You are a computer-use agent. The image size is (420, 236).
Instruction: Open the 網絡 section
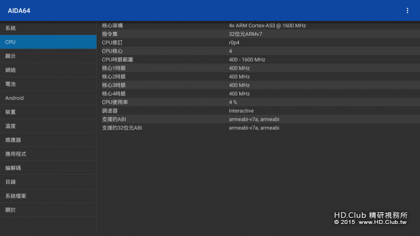tap(48, 70)
